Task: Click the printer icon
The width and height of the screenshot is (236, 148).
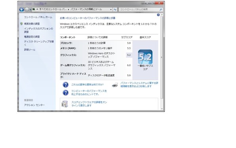Action: [115, 85]
